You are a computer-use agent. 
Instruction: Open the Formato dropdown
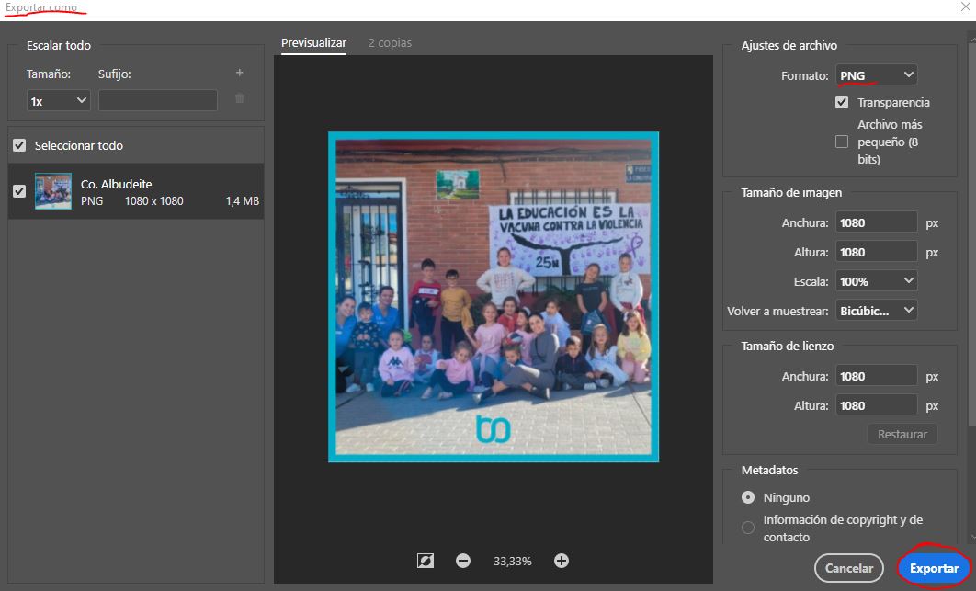(875, 74)
